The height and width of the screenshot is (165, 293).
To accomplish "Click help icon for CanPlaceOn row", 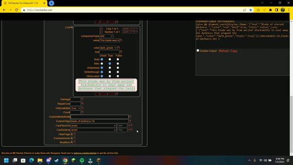I will 131,126.
